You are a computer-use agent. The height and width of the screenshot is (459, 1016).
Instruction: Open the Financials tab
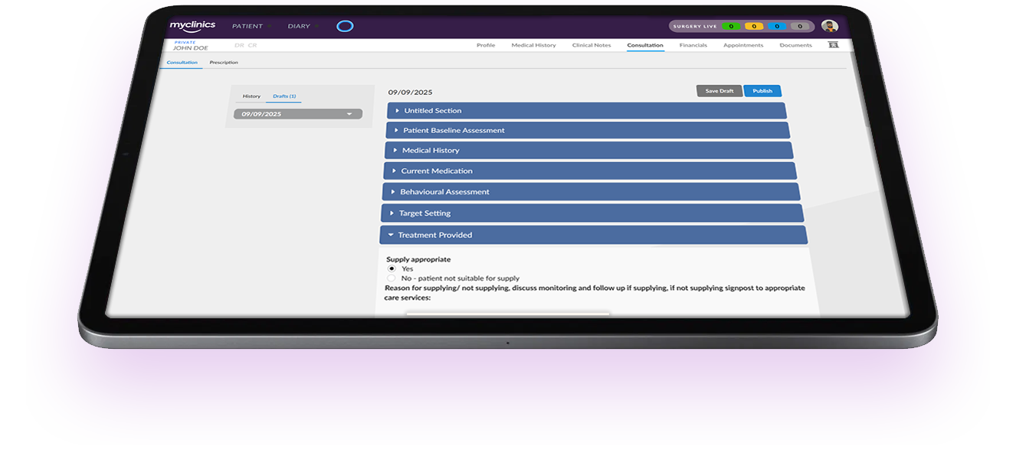[693, 45]
